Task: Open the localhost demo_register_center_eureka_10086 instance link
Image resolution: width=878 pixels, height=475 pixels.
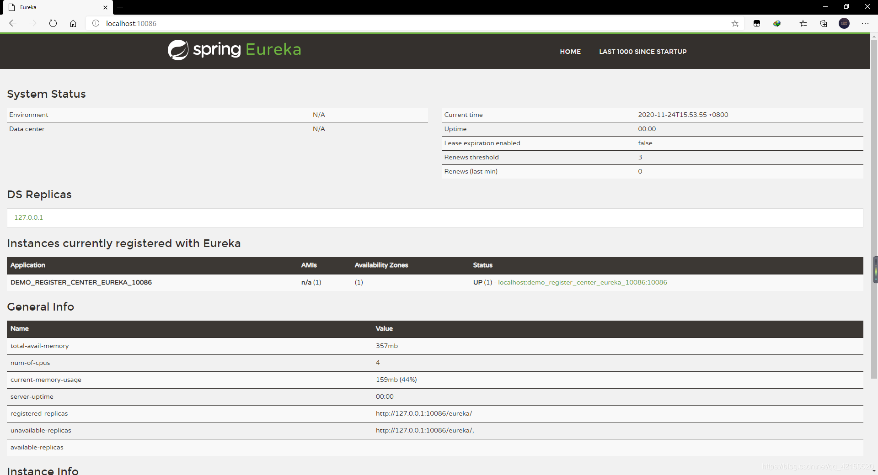Action: (x=583, y=282)
